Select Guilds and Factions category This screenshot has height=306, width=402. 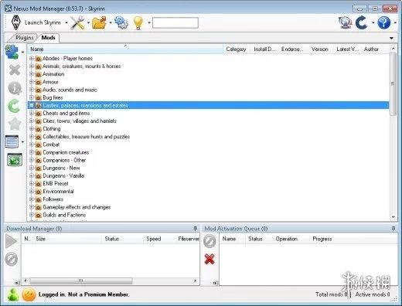(208, 215)
